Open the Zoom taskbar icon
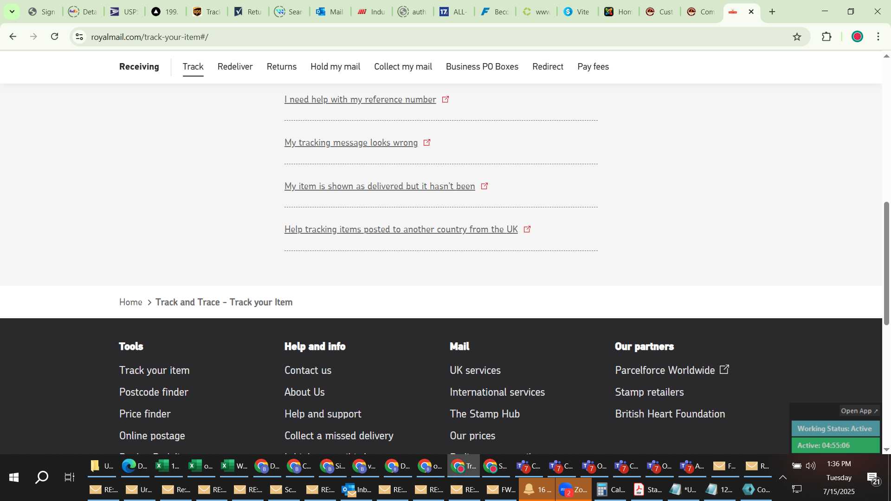This screenshot has height=501, width=891. click(x=574, y=489)
